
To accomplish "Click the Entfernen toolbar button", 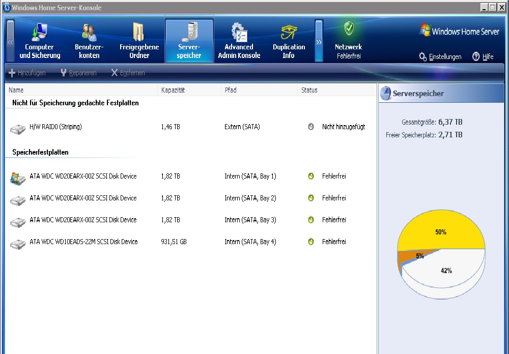I will pyautogui.click(x=128, y=73).
